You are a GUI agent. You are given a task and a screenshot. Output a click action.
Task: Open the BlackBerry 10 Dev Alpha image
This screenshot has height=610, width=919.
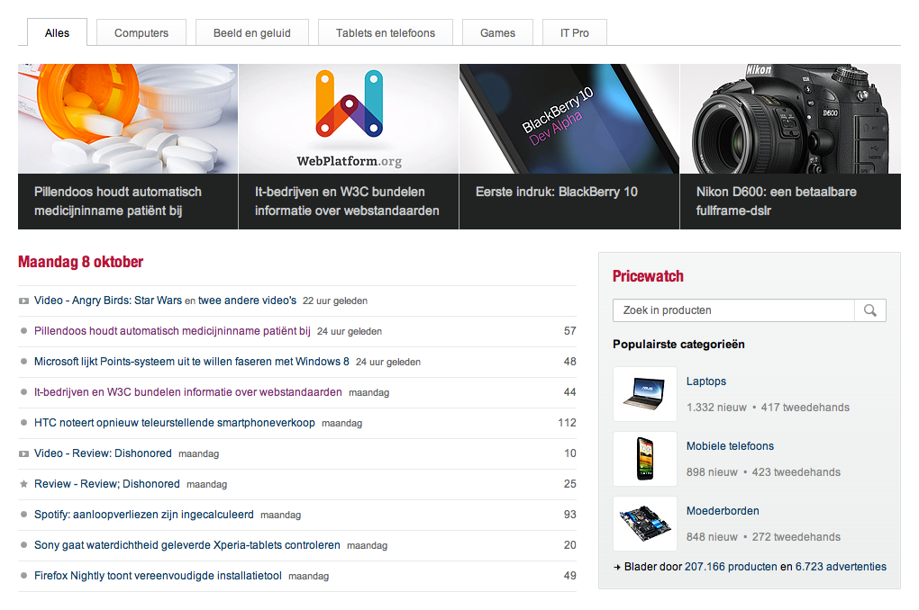point(569,119)
